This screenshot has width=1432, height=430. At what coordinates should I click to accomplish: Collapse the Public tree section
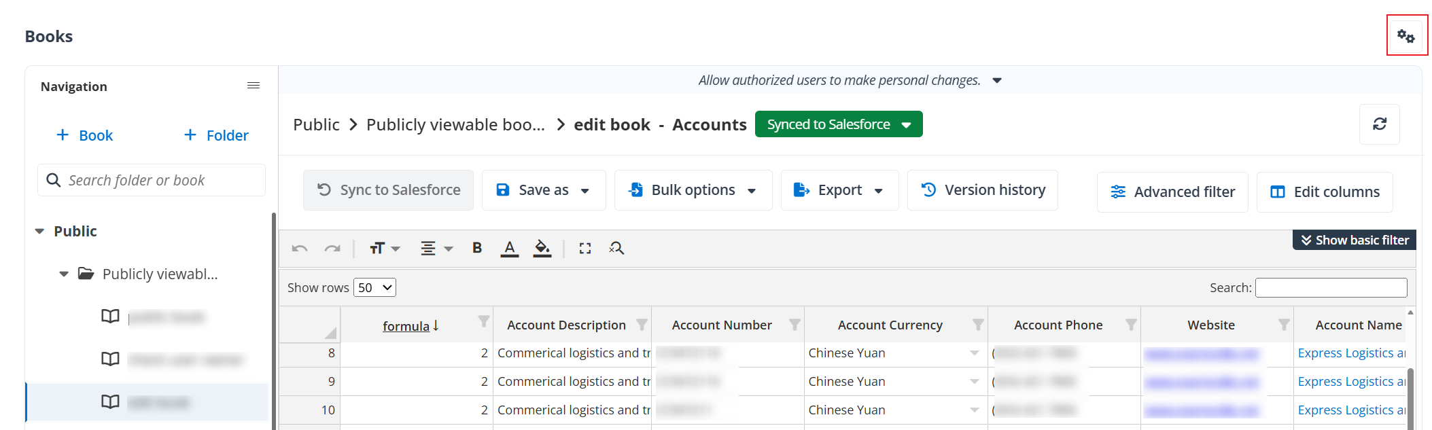point(39,232)
